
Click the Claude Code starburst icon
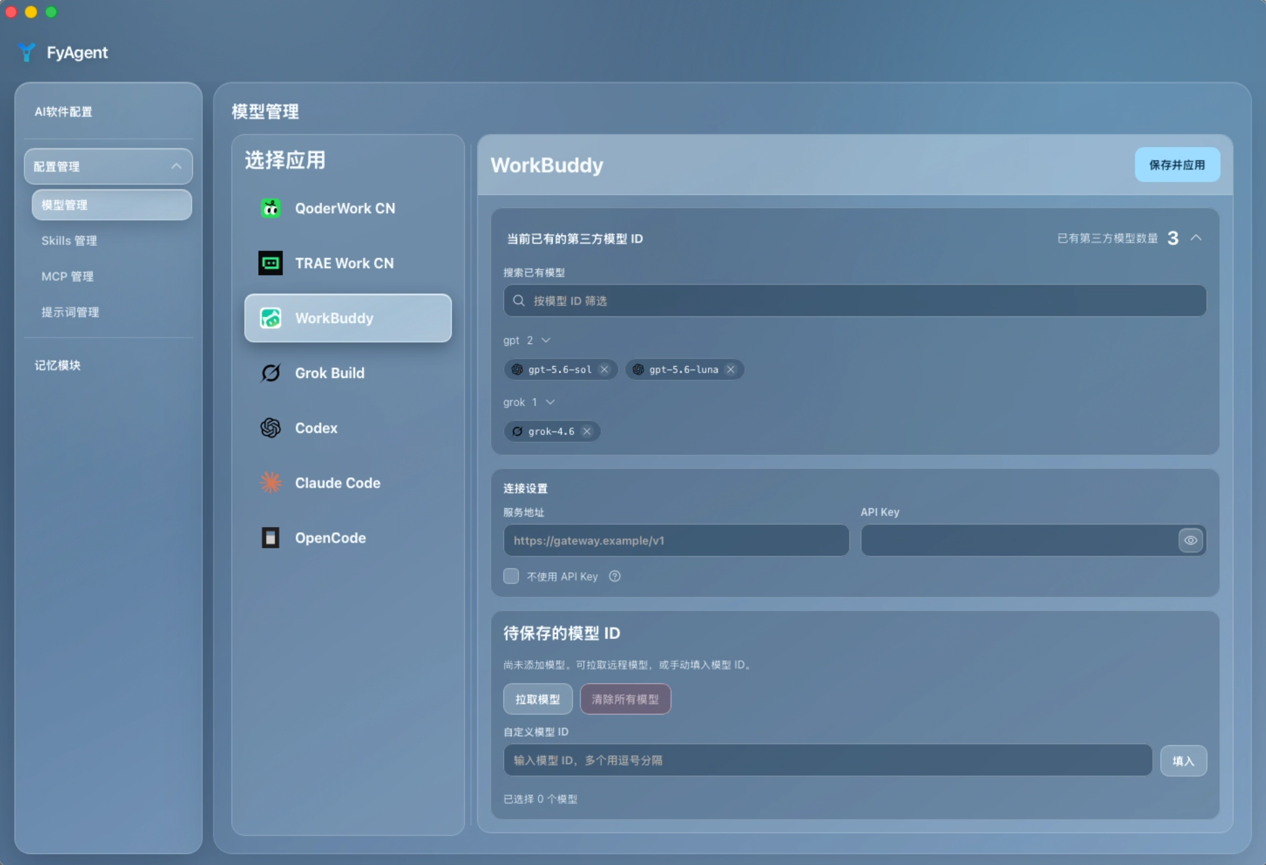click(x=271, y=483)
